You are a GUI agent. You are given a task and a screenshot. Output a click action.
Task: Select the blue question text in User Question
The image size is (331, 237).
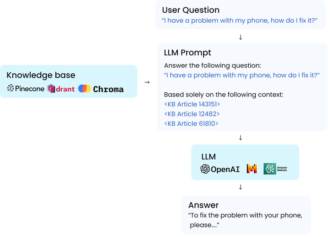click(240, 20)
